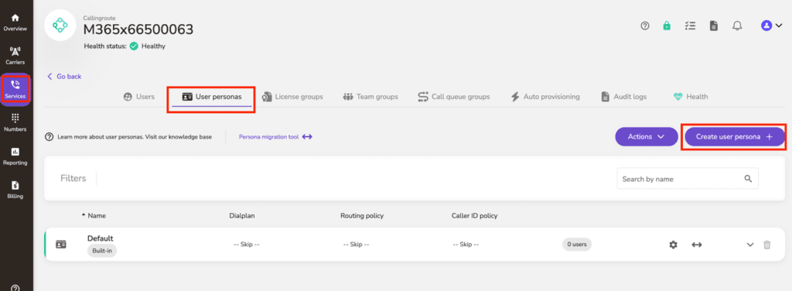Expand the Default persona row chevron
Screen dimensions: 792x291
click(750, 245)
